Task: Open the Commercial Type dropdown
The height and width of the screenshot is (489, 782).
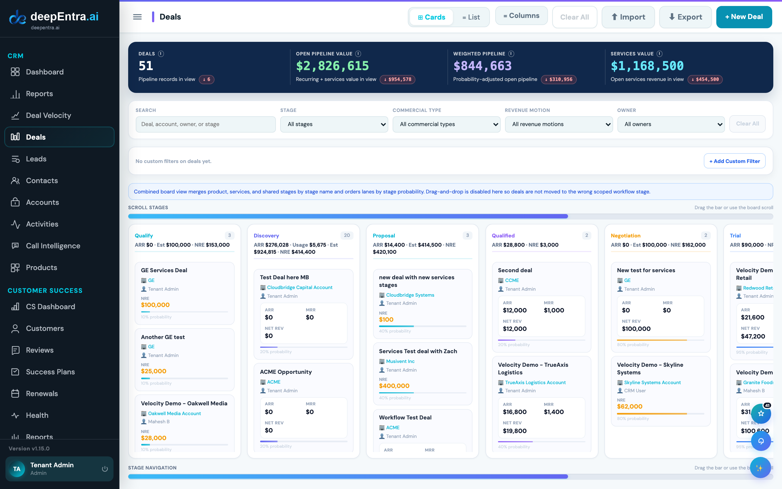Action: click(x=446, y=124)
